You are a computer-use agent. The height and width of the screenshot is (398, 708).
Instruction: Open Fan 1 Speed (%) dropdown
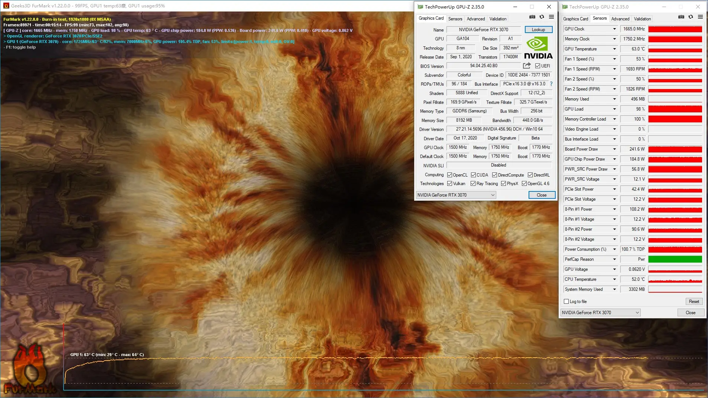(614, 59)
